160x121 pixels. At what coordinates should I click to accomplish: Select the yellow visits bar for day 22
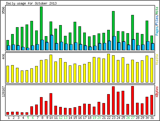click(x=108, y=68)
